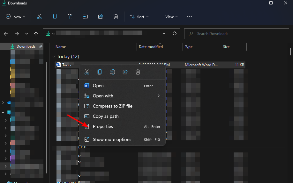Click the Cut icon in the toolbar
Screen dimensions: 293x183
pos(39,17)
